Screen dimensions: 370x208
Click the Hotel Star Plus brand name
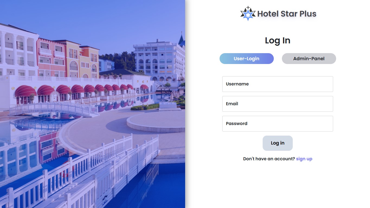(287, 14)
